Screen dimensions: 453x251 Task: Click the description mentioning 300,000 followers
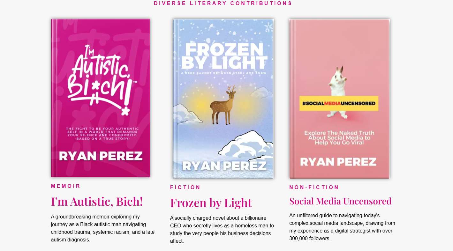[x=342, y=227]
